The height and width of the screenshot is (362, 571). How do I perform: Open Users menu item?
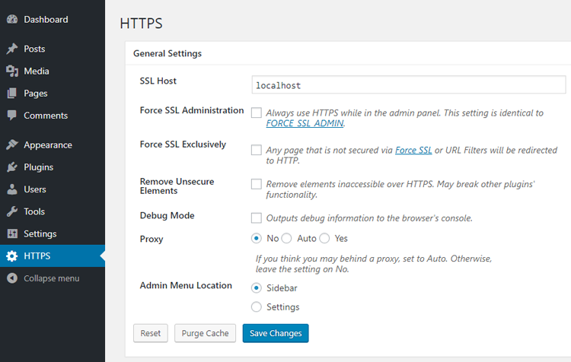(34, 189)
